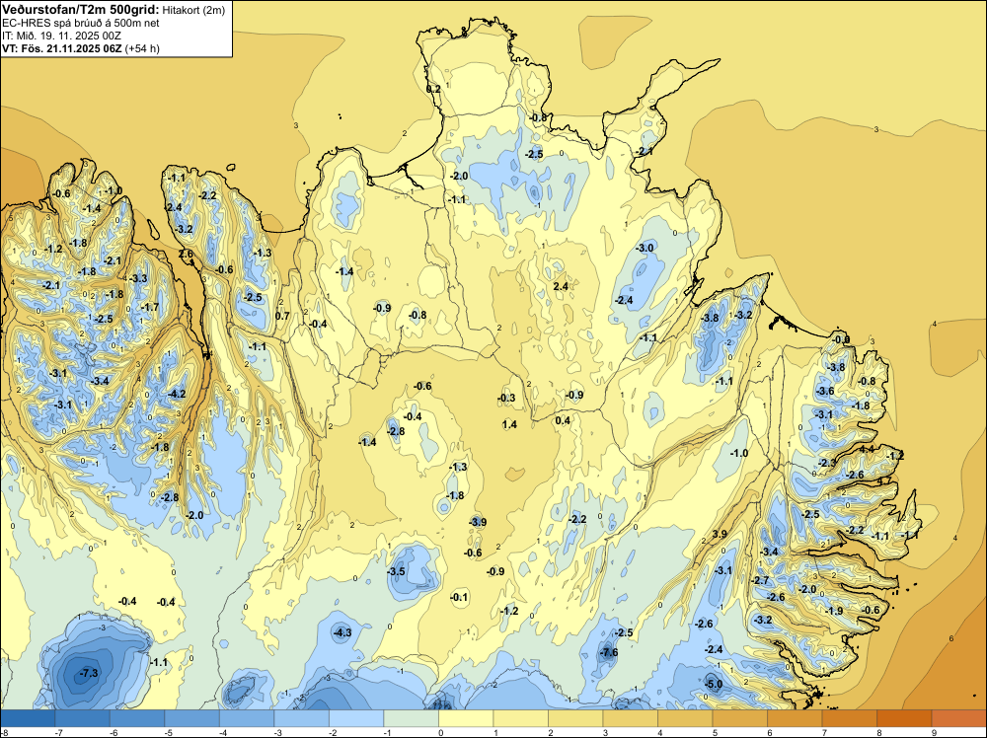Click the -1.7 temperature label on the map

click(x=150, y=307)
